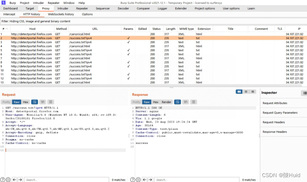Screen dimensions: 307x182
Task: Switch to the Comparer tab
Action: coord(143,8)
